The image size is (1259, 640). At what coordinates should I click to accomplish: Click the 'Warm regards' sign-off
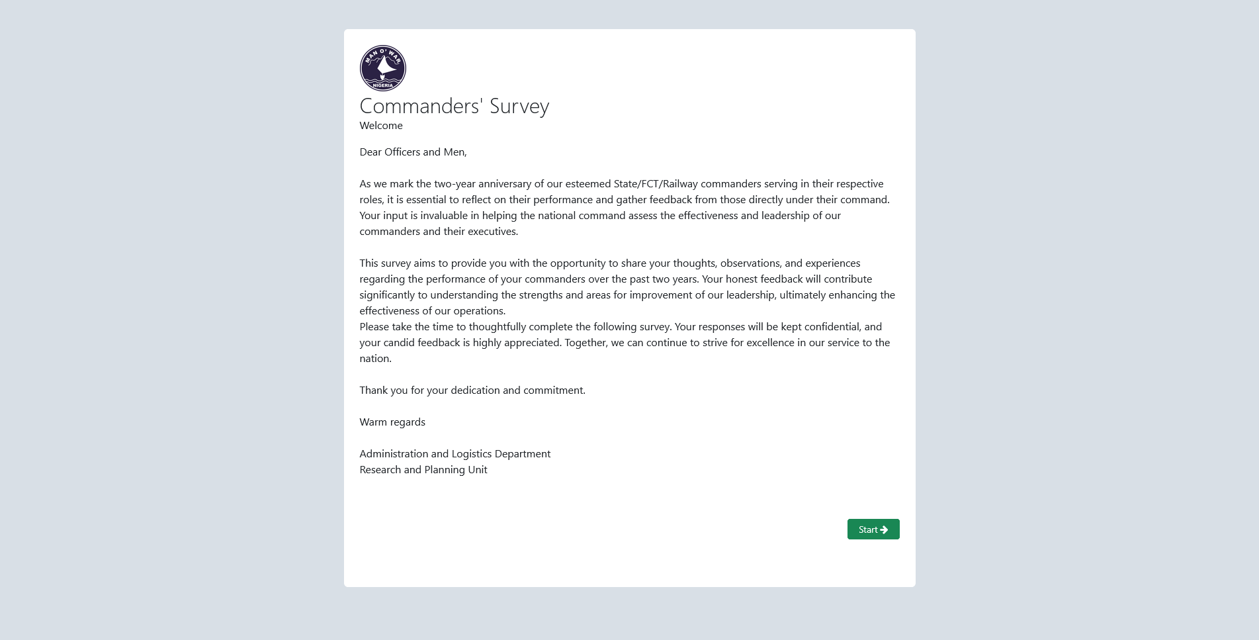[x=392, y=422]
